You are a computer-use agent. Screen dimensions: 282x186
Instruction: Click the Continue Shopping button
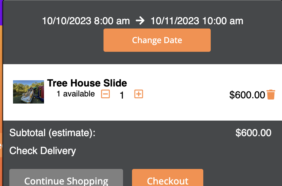66,180
